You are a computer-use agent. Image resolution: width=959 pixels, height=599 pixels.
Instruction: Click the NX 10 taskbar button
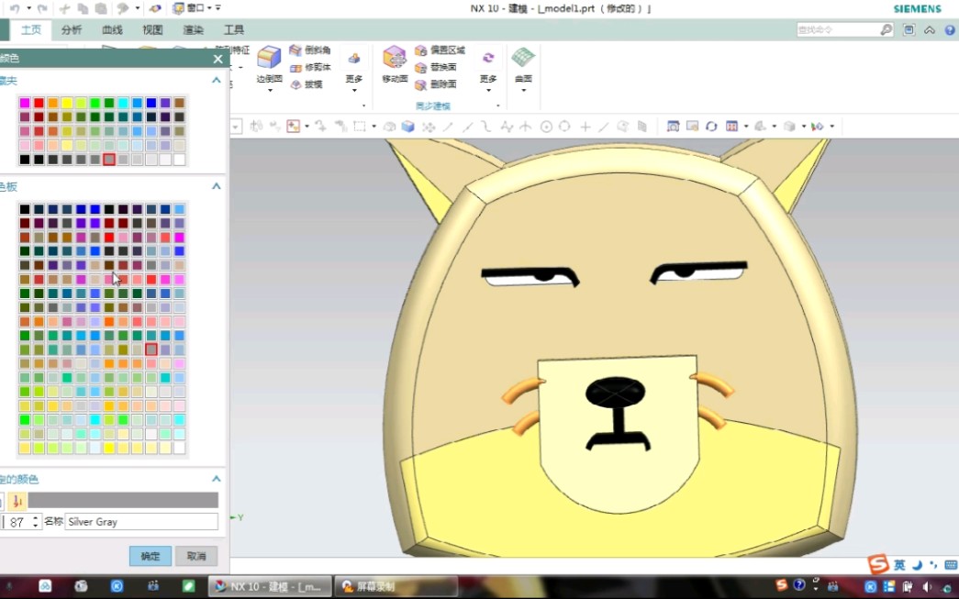click(270, 586)
